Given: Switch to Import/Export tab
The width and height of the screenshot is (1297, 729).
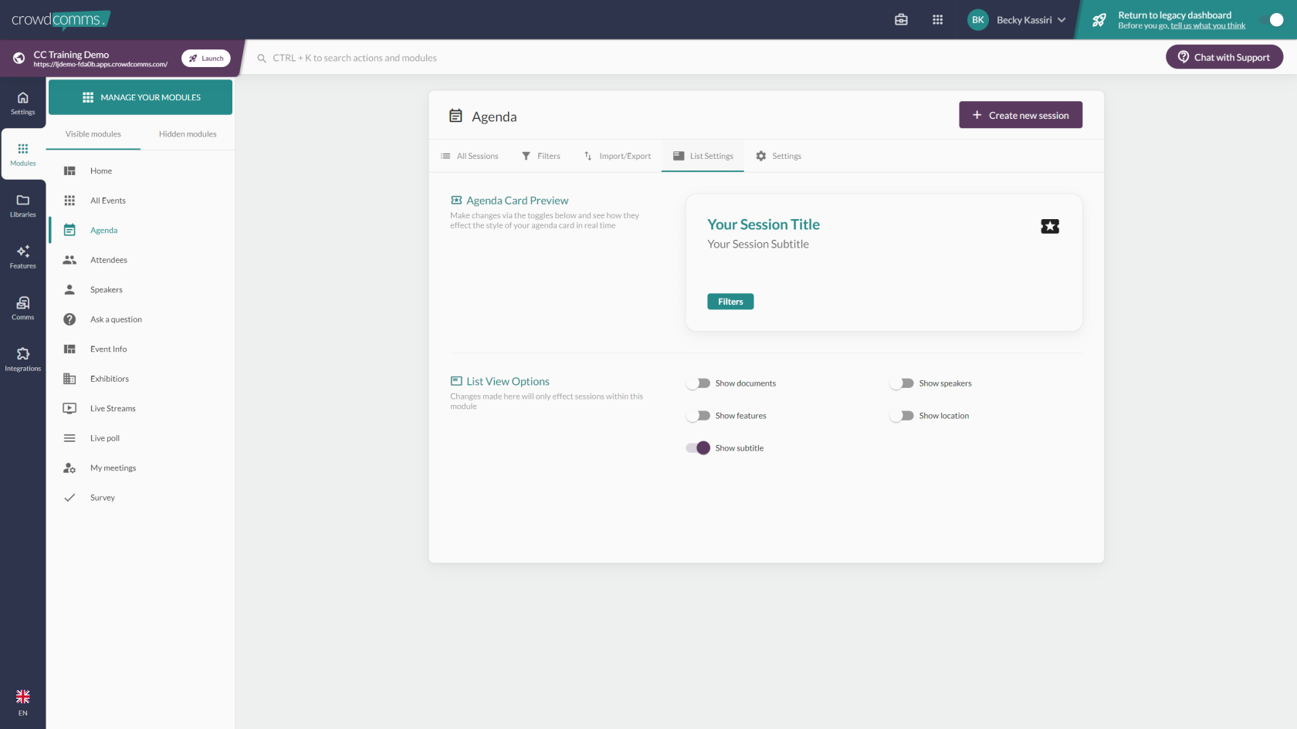Looking at the screenshot, I should point(617,156).
